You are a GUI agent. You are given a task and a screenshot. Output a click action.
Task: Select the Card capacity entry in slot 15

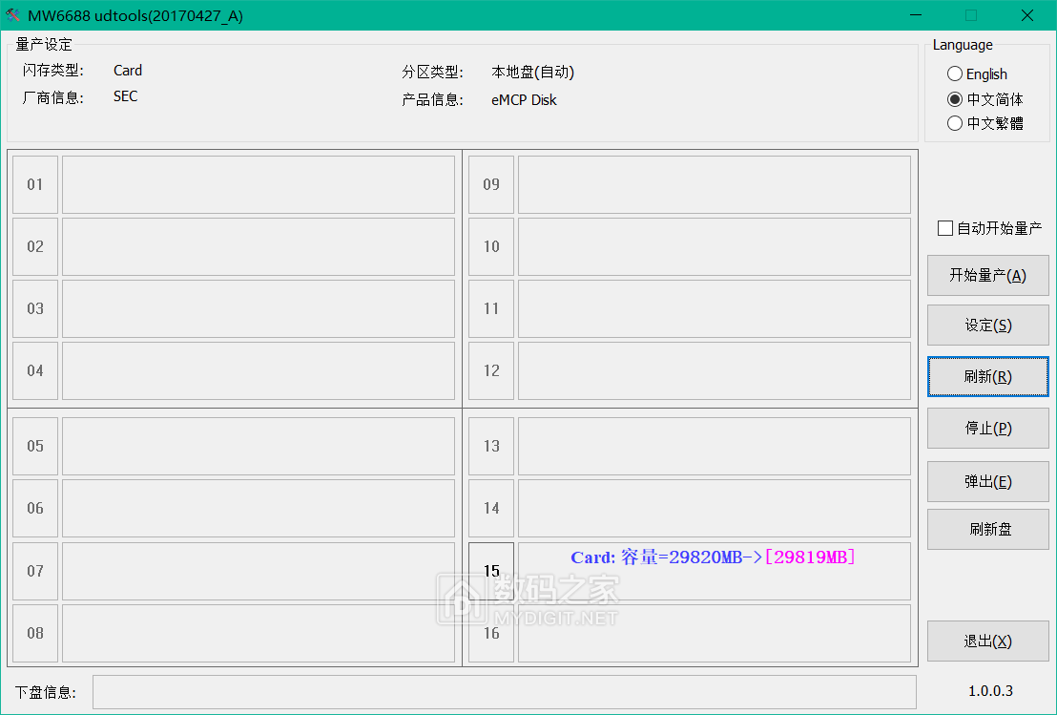coord(713,557)
